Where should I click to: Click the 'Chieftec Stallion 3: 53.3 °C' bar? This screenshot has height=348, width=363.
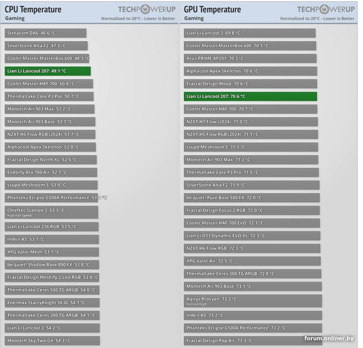[51, 212]
